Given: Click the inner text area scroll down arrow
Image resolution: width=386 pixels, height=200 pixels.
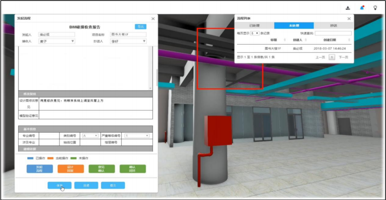Looking at the screenshot, I should click(x=150, y=88).
